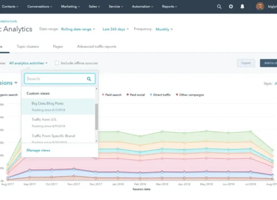This screenshot has height=200, width=277.
Task: Open the Last 365 days dropdown
Action: (116, 29)
